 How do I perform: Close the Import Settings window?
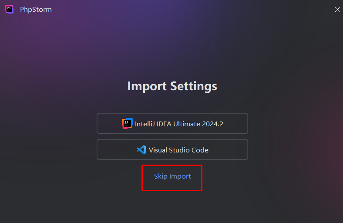pyautogui.click(x=337, y=10)
